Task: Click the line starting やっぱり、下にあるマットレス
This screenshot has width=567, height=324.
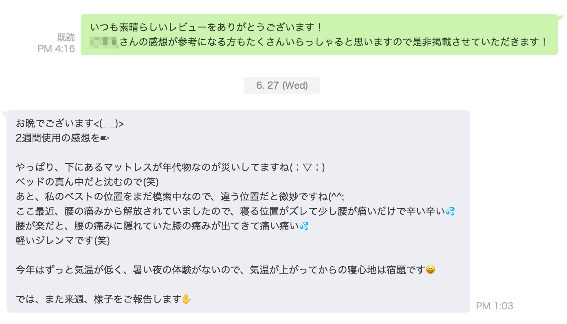Action: tap(170, 168)
